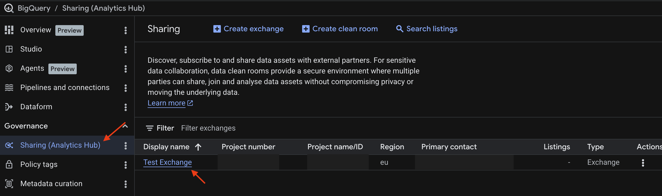Open more options for Metadata curation

pyautogui.click(x=125, y=184)
